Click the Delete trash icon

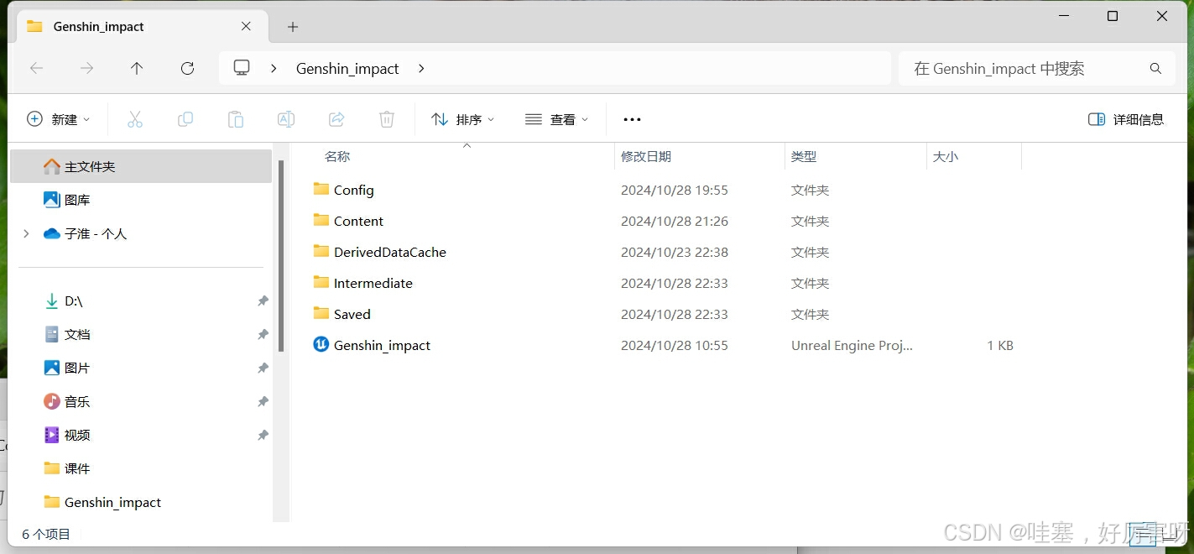(387, 119)
